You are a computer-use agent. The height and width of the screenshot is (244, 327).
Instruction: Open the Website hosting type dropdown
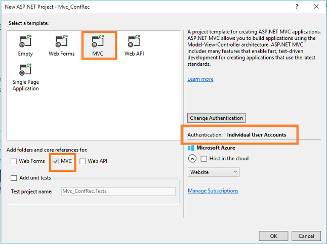214,172
